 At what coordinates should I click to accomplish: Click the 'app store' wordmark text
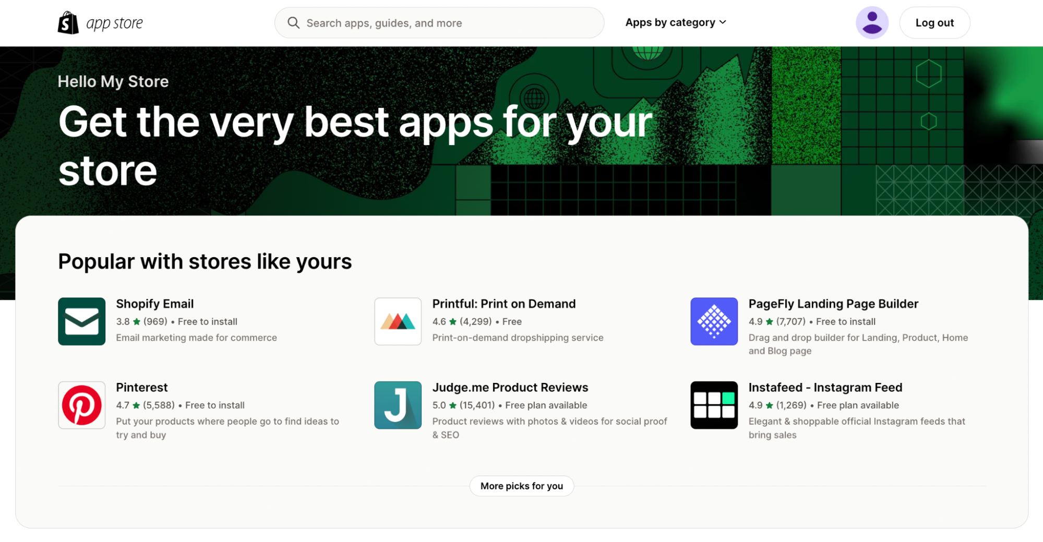point(114,23)
